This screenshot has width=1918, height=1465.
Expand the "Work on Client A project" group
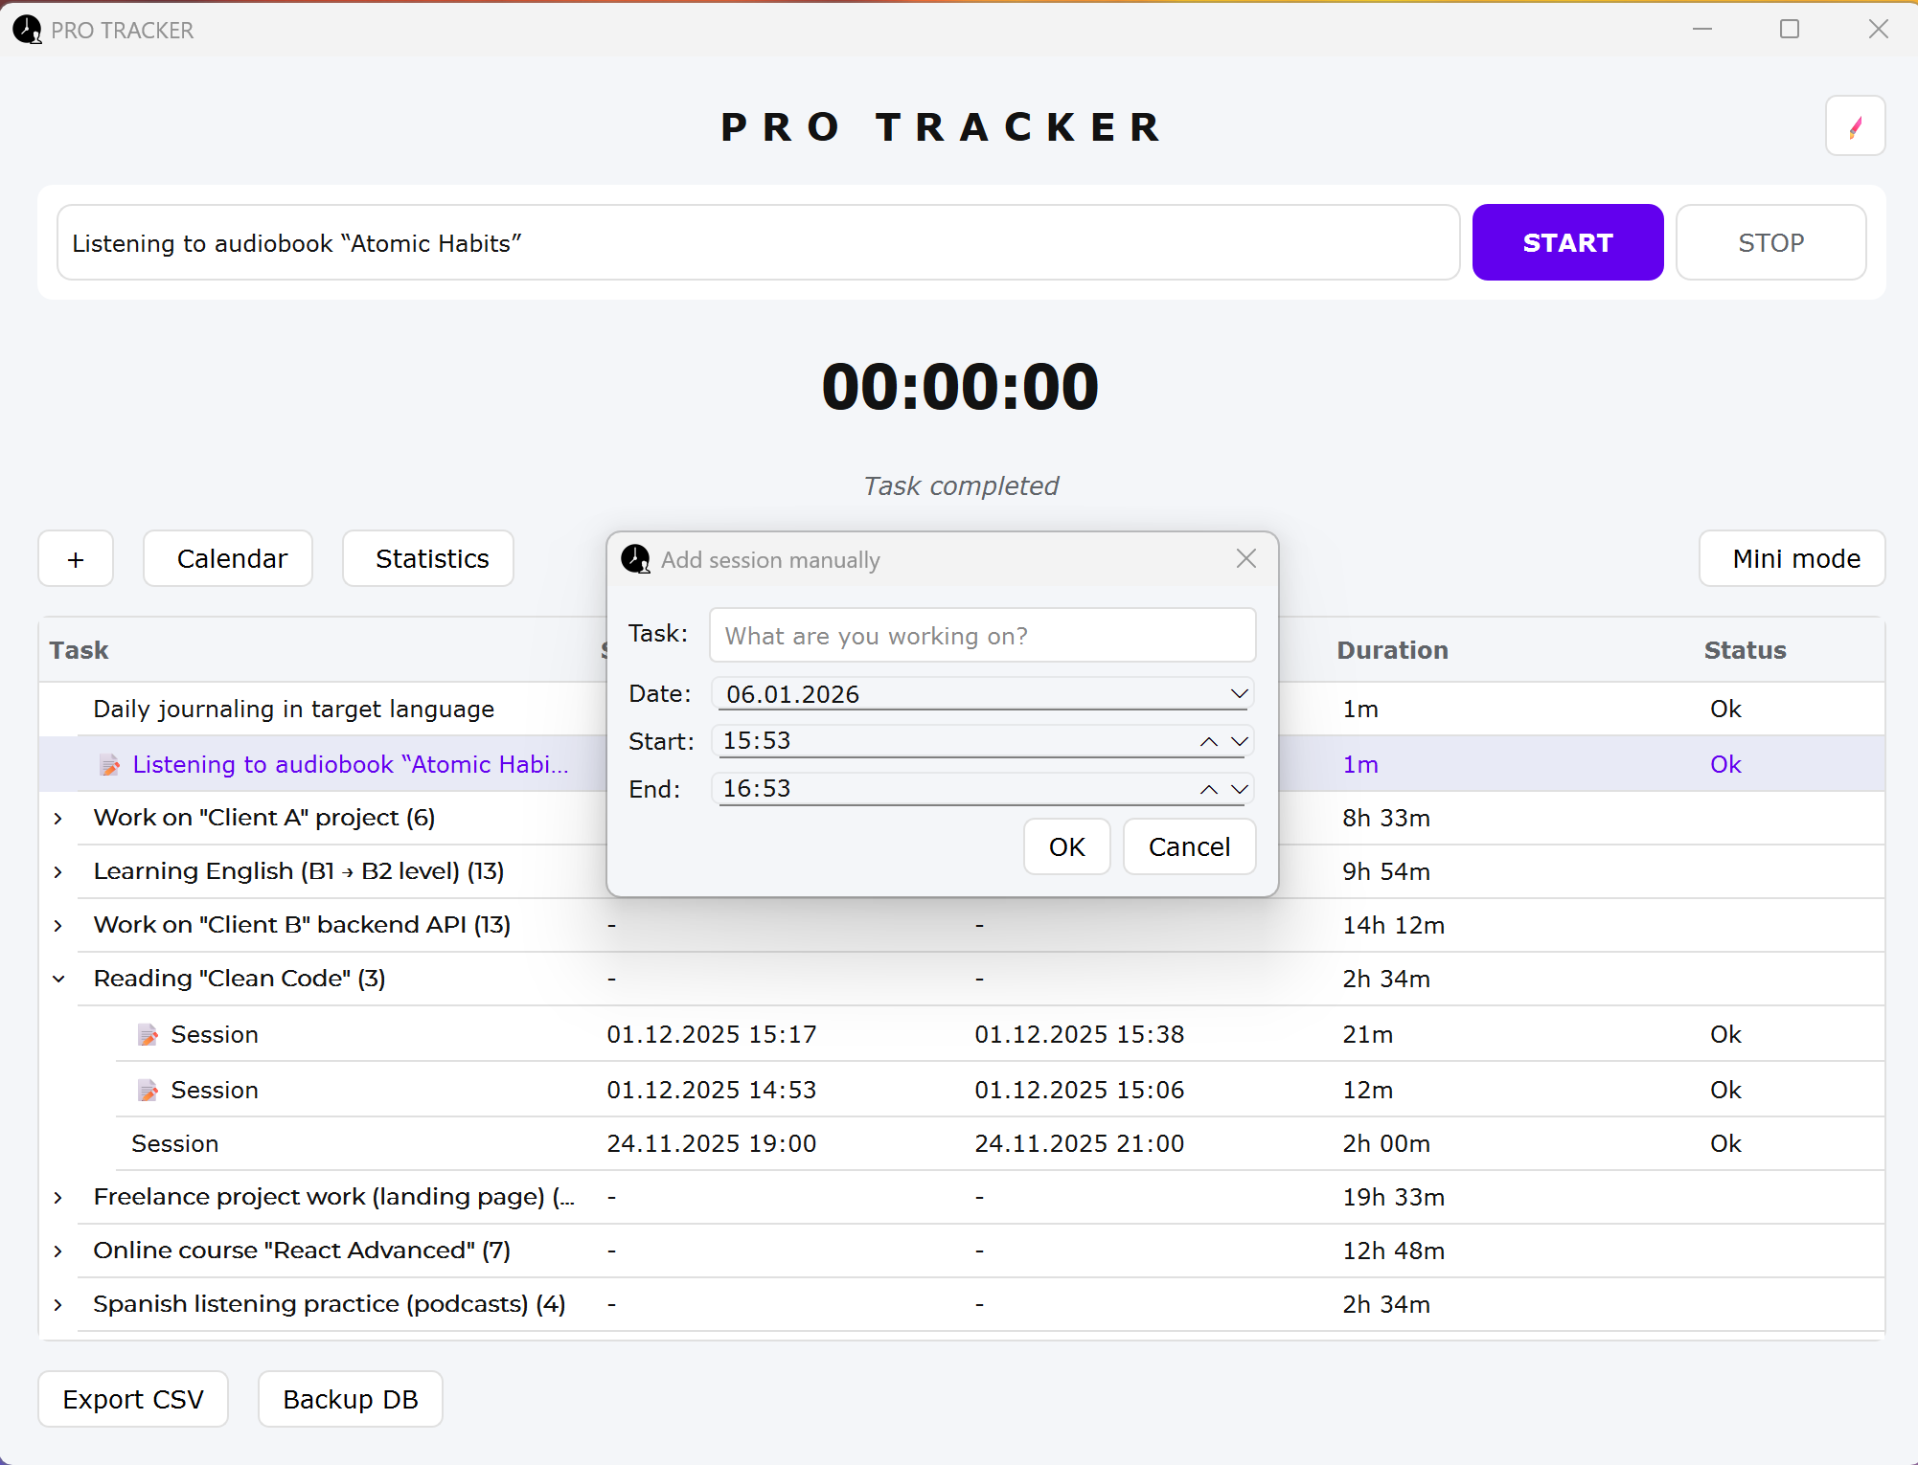58,818
